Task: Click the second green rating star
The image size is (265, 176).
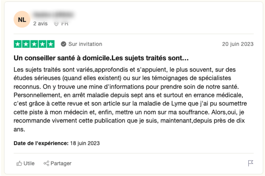Action: point(26,44)
